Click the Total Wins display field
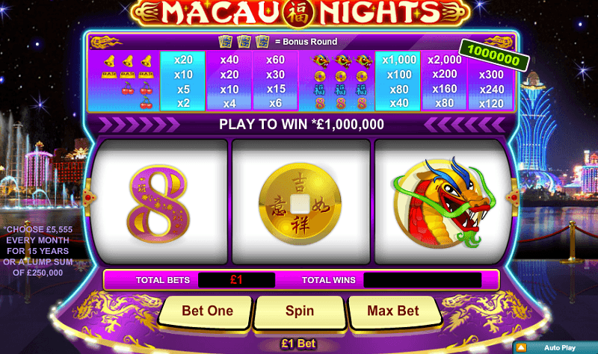The width and height of the screenshot is (598, 354). (422, 280)
